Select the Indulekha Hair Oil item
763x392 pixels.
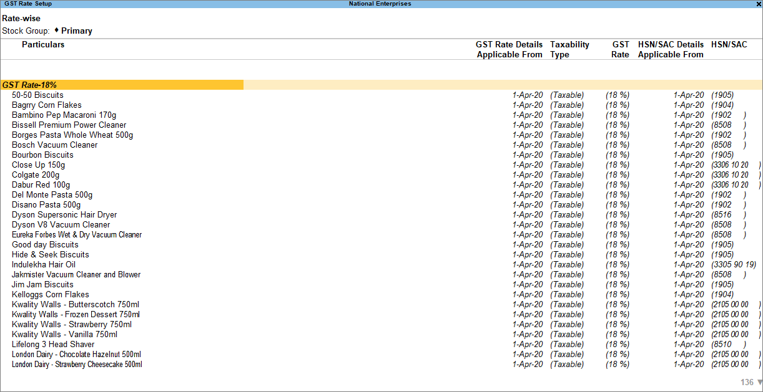click(44, 264)
